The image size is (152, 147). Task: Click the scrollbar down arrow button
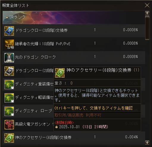[147, 143]
